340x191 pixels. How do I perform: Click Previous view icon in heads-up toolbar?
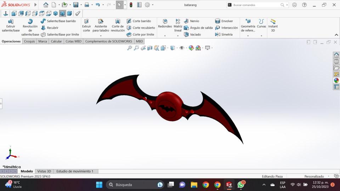143,48
